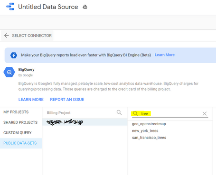Select the redacted billing project row
Viewport: 216px width, 175px height.
pyautogui.click(x=85, y=122)
